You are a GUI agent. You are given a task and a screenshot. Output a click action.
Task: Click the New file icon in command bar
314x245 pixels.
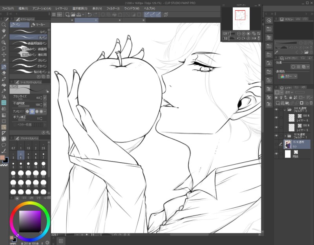[67, 15]
